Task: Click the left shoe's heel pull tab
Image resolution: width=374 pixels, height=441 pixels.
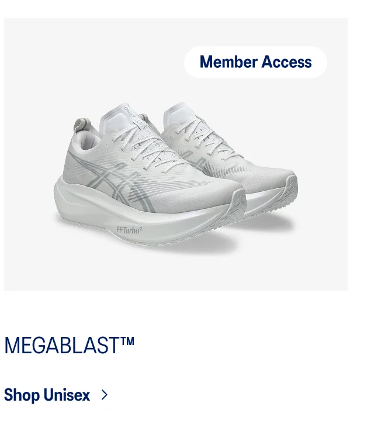Action: (81, 125)
